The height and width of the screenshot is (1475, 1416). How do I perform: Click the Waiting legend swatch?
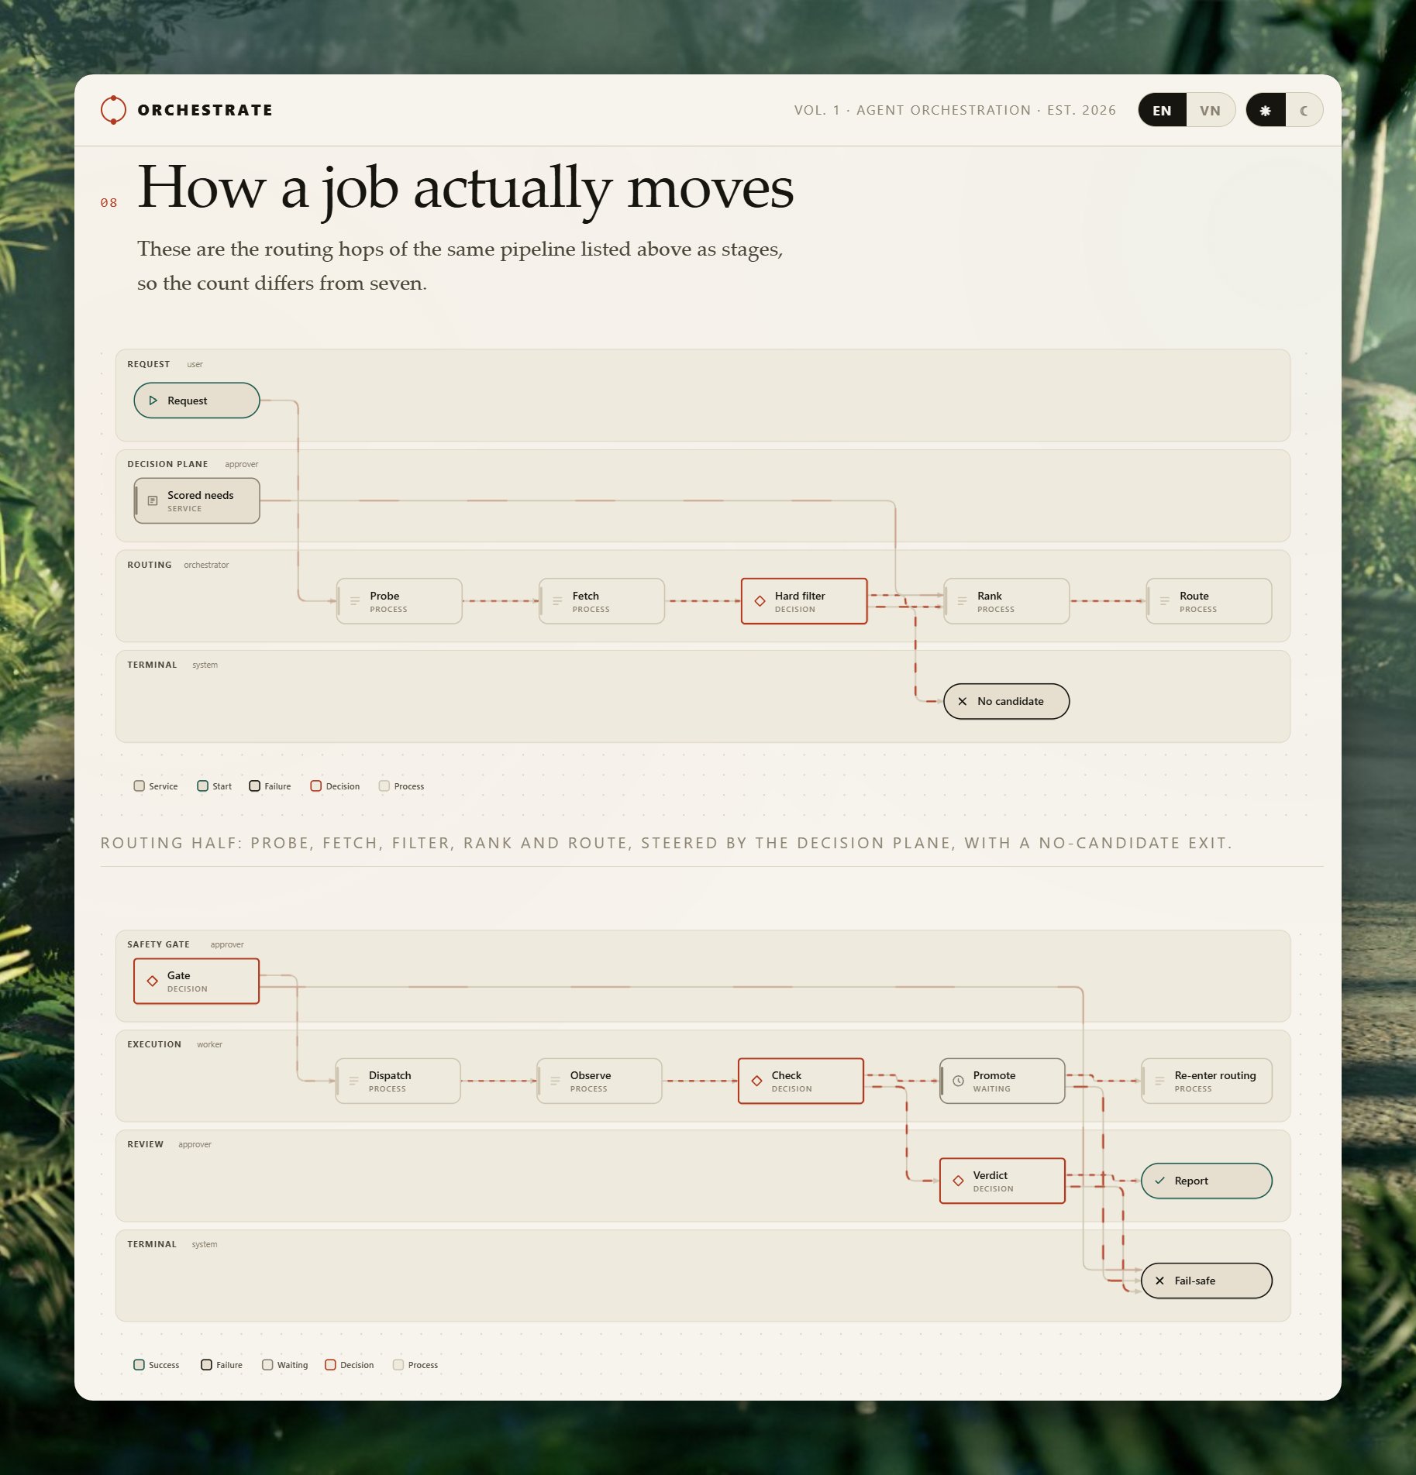click(267, 1364)
